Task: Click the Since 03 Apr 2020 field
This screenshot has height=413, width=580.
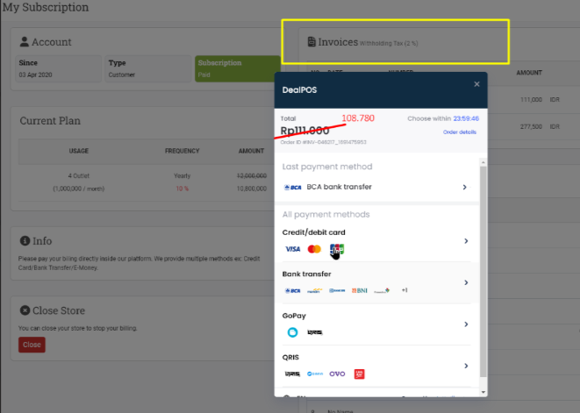Action: click(58, 68)
